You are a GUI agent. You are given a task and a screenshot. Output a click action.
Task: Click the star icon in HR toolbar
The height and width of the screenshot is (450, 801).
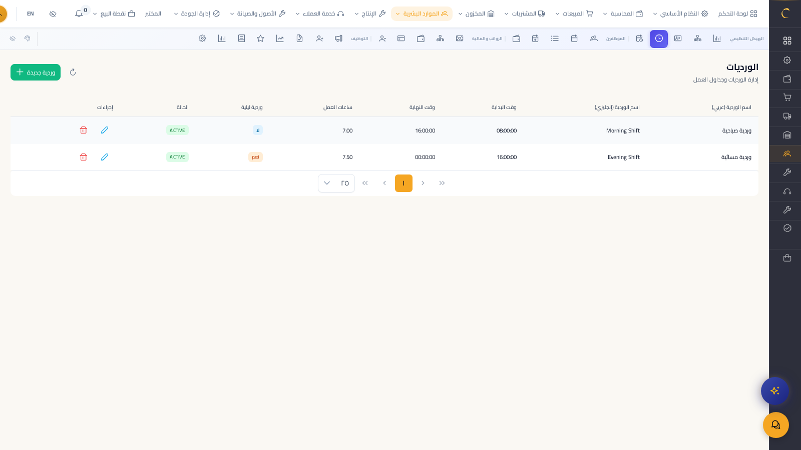[260, 38]
